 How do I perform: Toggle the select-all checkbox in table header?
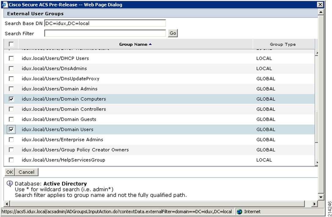tap(11, 44)
